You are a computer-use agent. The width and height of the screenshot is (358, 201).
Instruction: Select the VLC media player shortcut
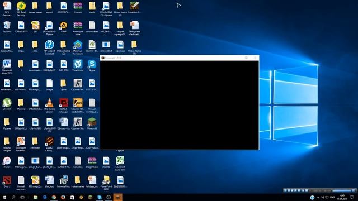(49, 106)
